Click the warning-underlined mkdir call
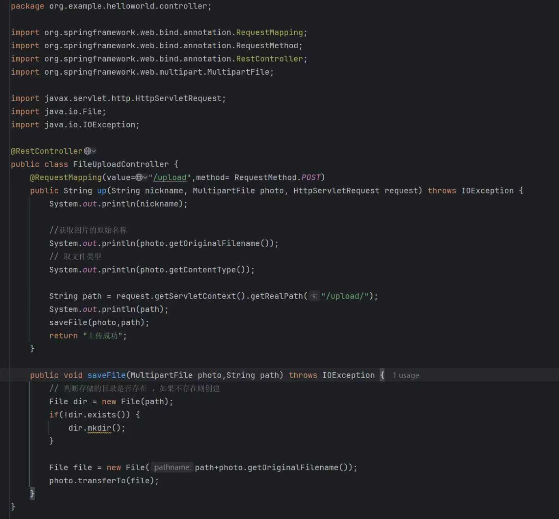 point(99,428)
